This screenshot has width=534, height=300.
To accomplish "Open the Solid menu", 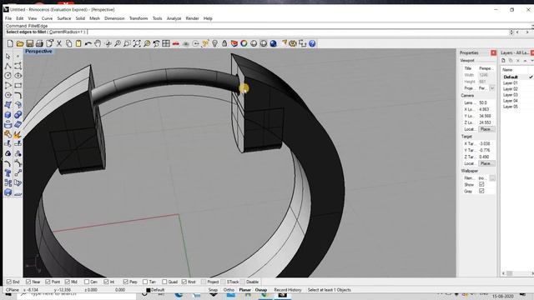I will 80,18.
